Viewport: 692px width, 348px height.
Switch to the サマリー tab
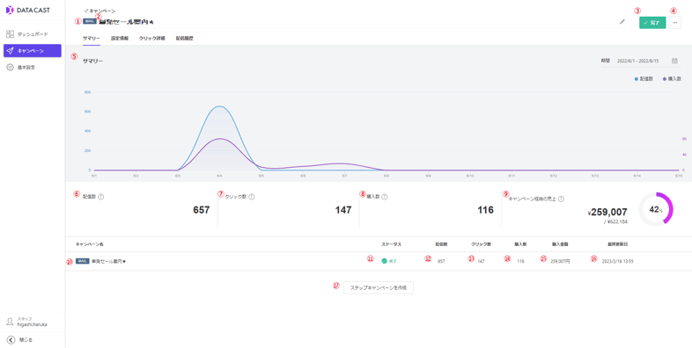coord(92,39)
